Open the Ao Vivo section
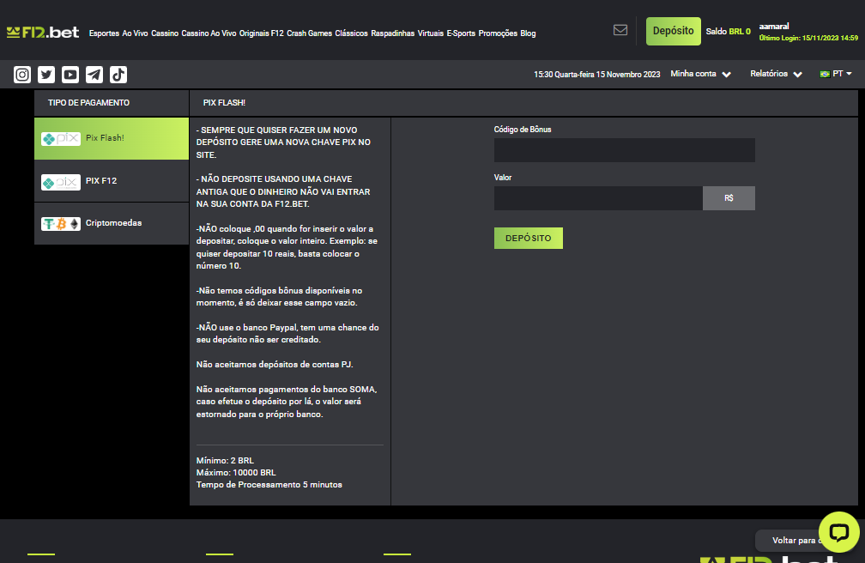 pos(135,33)
